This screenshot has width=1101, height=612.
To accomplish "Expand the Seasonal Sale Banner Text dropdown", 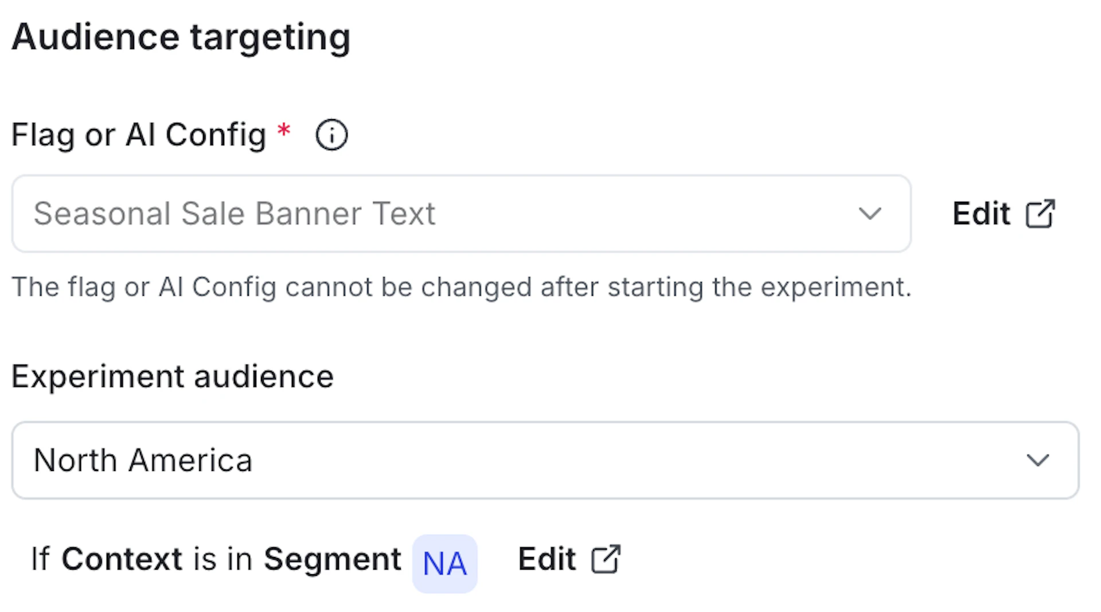I will pos(870,213).
